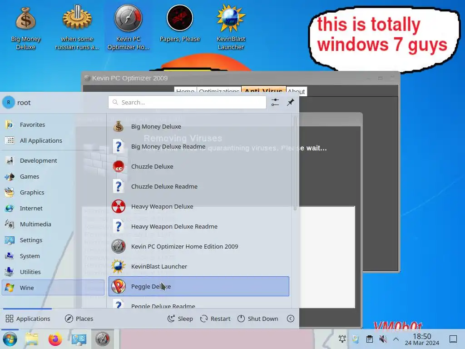The image size is (465, 349).
Task: Open Multimedia category
Action: point(53,224)
